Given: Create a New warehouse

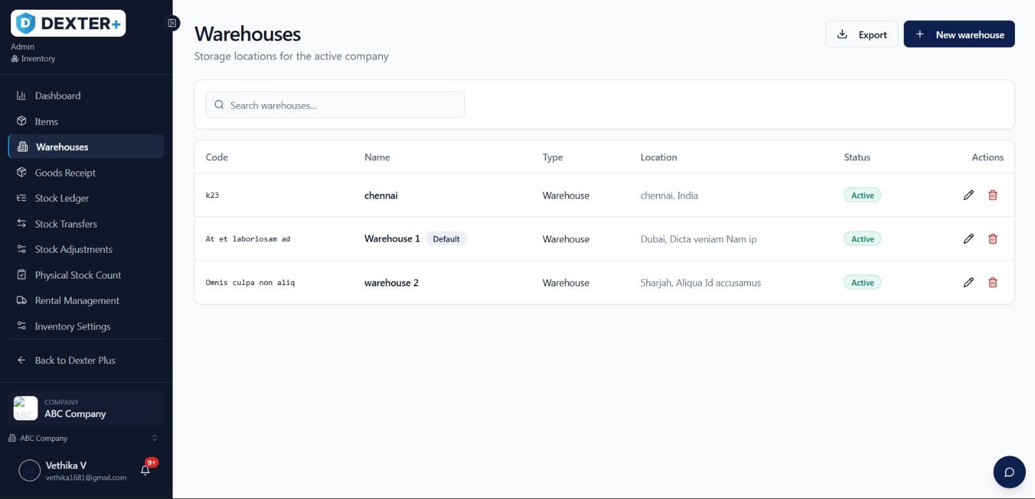Looking at the screenshot, I should tap(959, 34).
